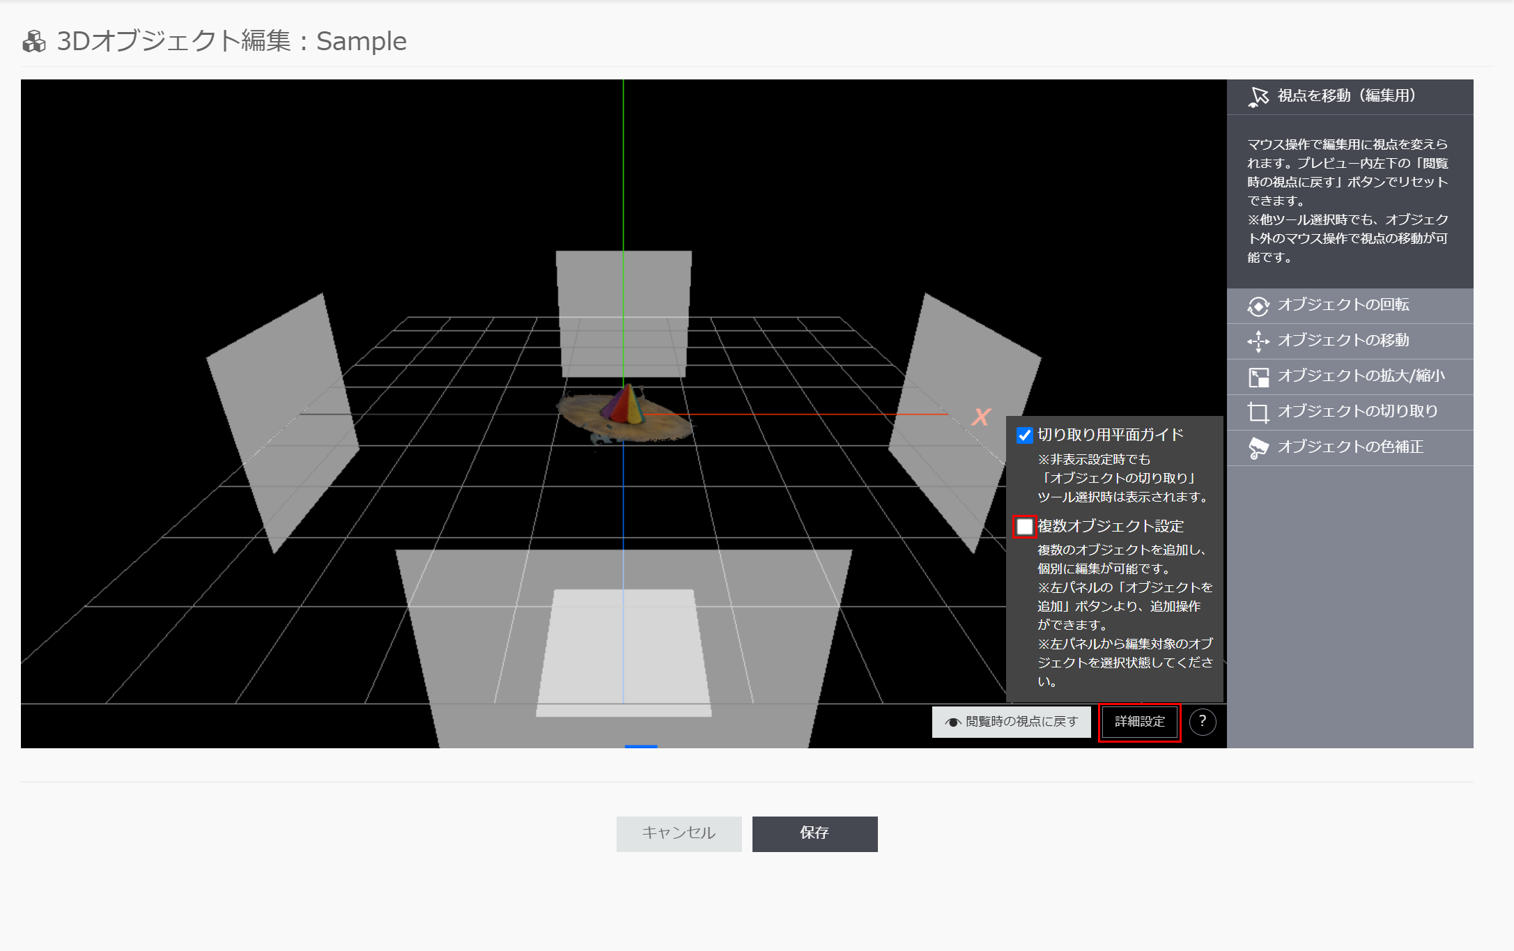Click the オブジェクトの拡大/縮小 scale icon
This screenshot has width=1514, height=951.
click(x=1258, y=377)
